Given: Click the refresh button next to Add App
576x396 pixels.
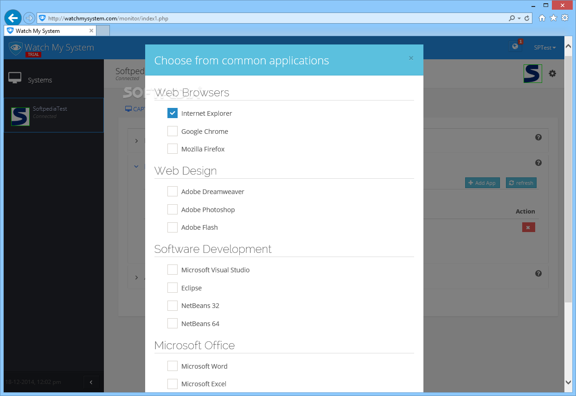Looking at the screenshot, I should [521, 182].
